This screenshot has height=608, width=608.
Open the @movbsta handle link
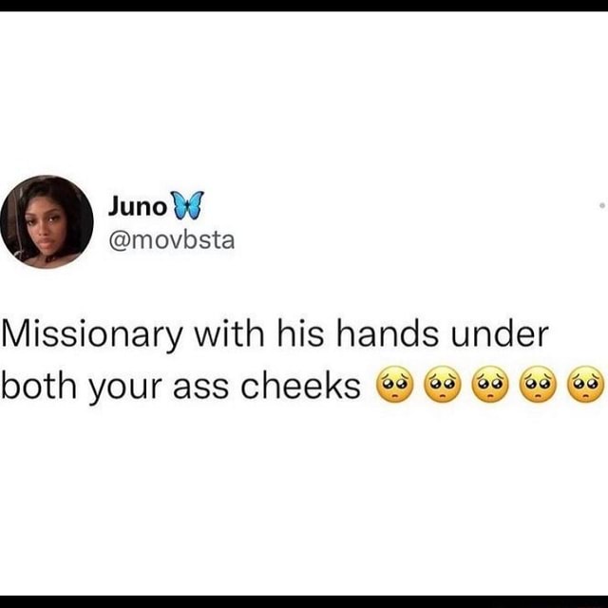tap(172, 240)
